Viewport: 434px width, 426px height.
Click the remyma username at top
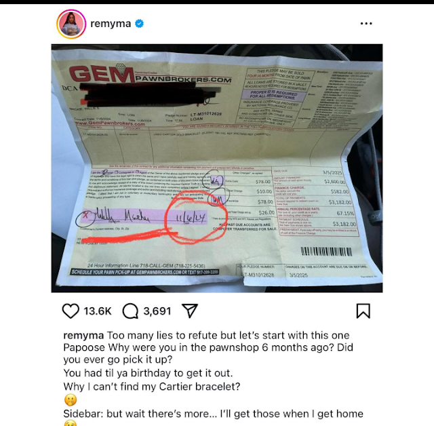tap(111, 24)
